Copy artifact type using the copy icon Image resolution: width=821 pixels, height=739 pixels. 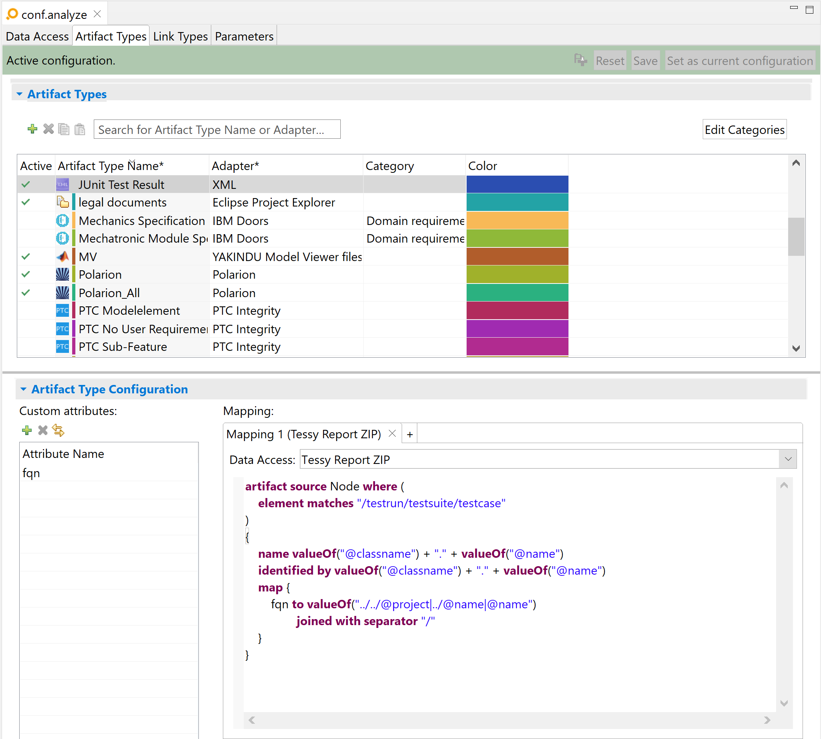point(64,129)
